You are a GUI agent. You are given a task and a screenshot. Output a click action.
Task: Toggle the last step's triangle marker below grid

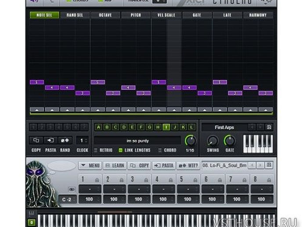(x=266, y=110)
